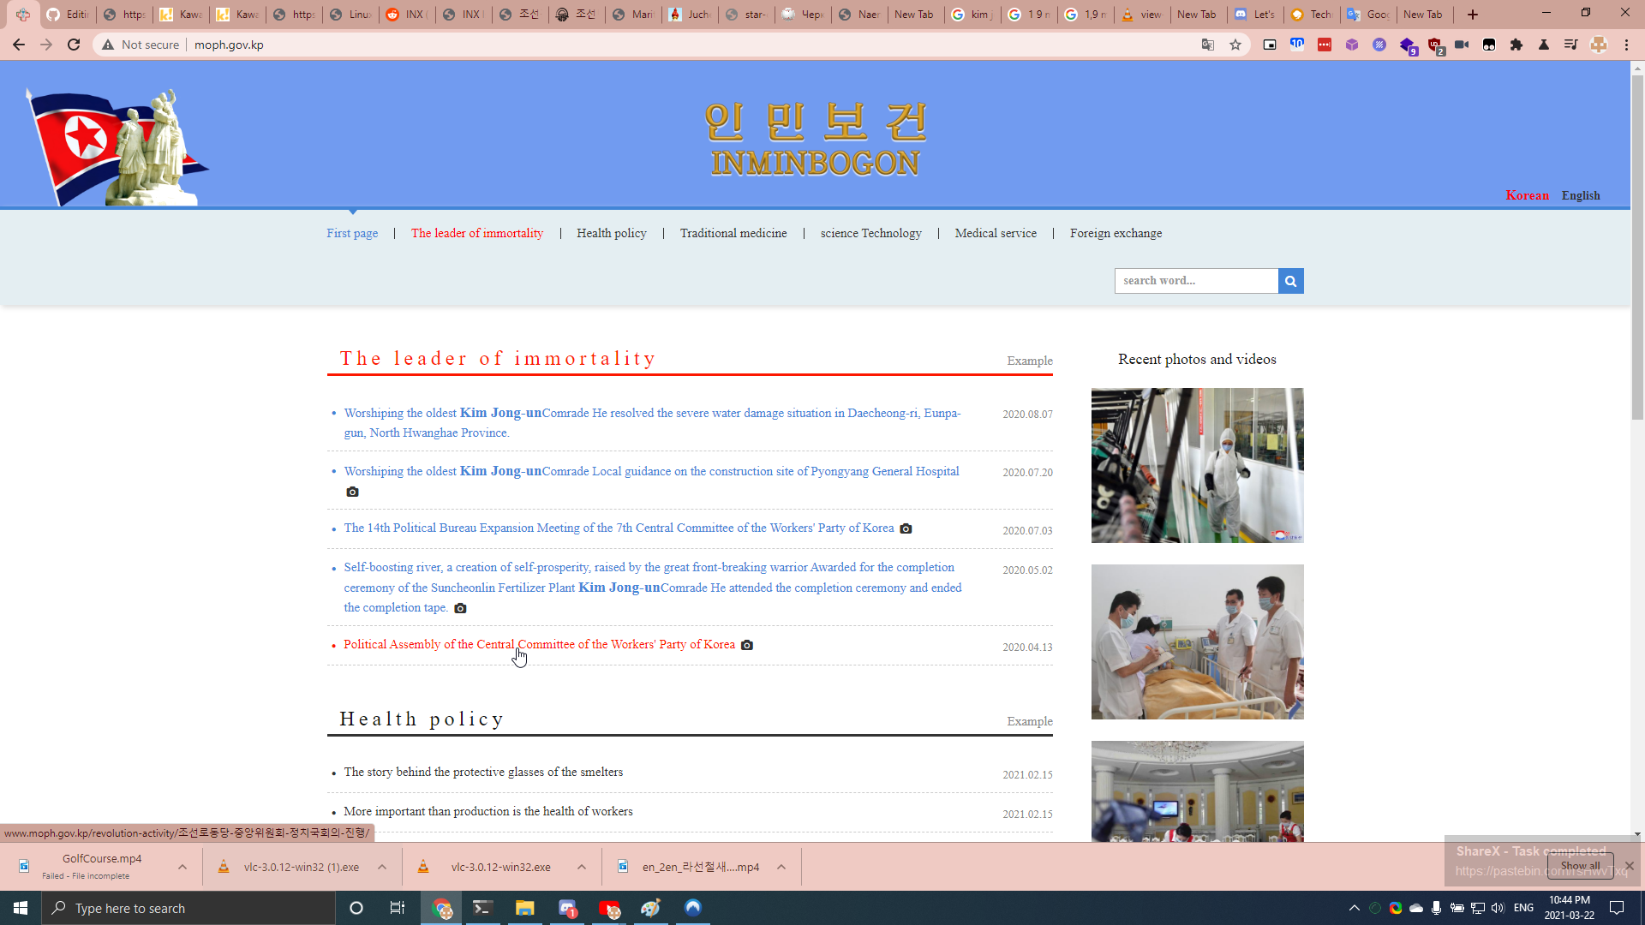Open Traditional medicine menu item
This screenshot has width=1645, height=925.
coord(733,233)
